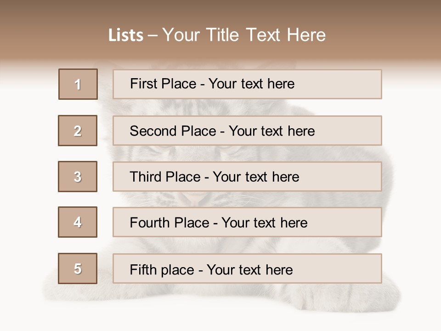Screen dimensions: 441x331
Task: Click 'Your text here' in Fifth place row
Action: tap(249, 269)
